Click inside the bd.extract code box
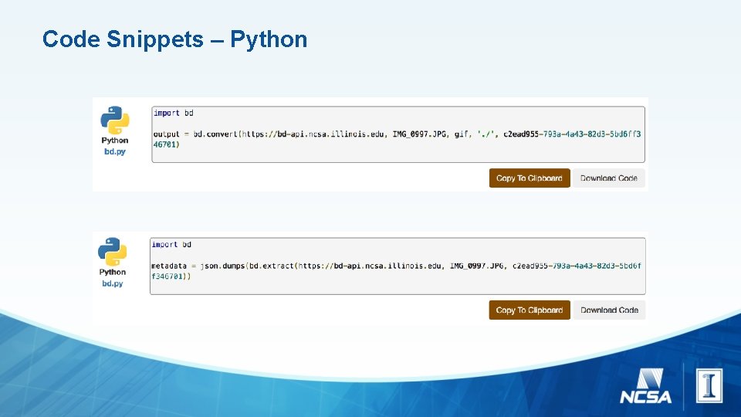This screenshot has width=741, height=417. (398, 266)
